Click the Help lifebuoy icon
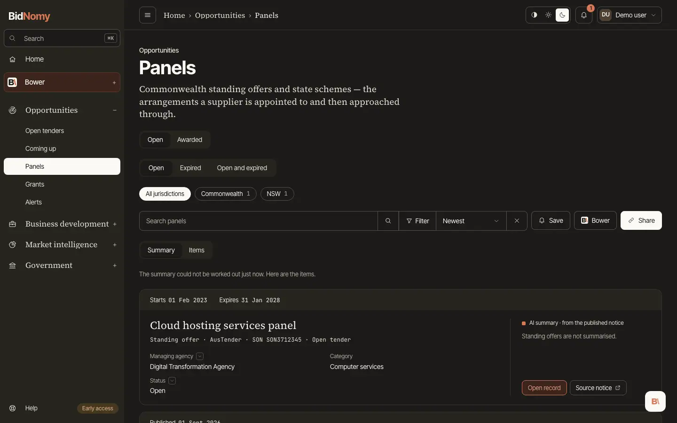The width and height of the screenshot is (677, 423). pos(13,408)
